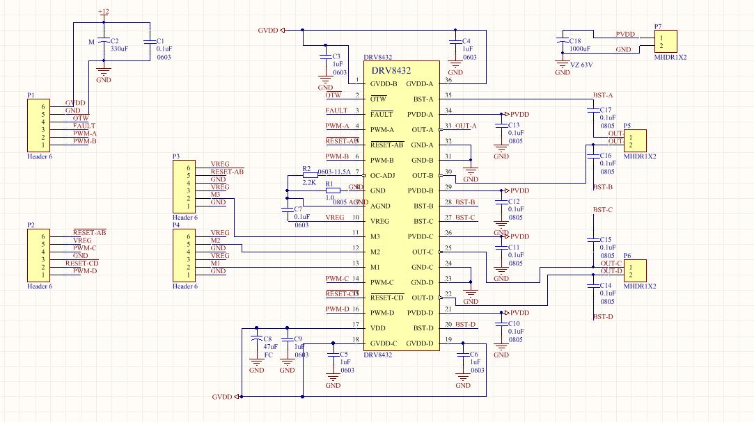Image resolution: width=754 pixels, height=422 pixels.
Task: Select the C16 capacitor designator
Action: coord(606,156)
